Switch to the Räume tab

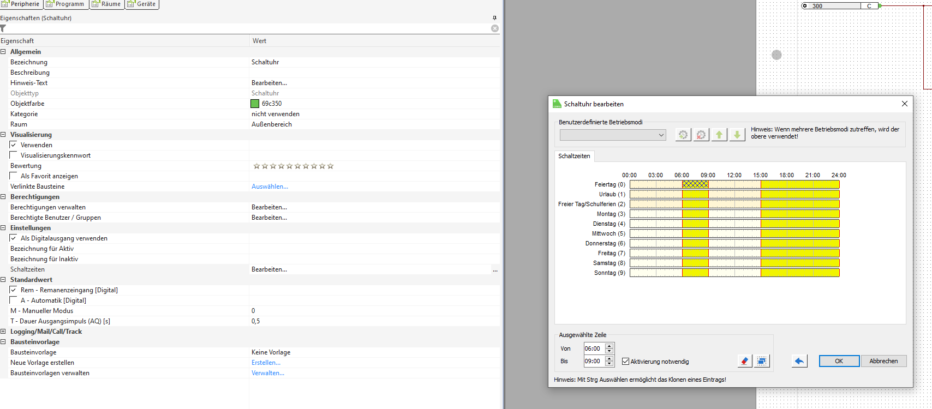106,4
